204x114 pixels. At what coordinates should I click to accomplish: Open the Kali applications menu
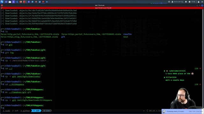tap(2, 2)
